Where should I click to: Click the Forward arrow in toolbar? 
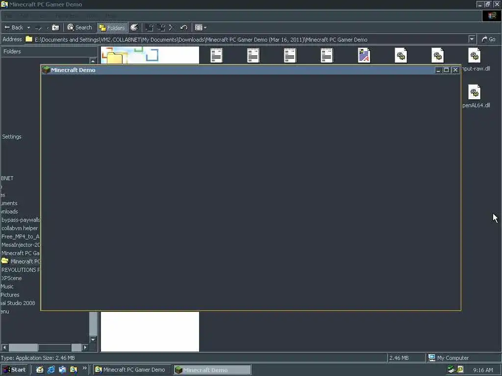(38, 28)
